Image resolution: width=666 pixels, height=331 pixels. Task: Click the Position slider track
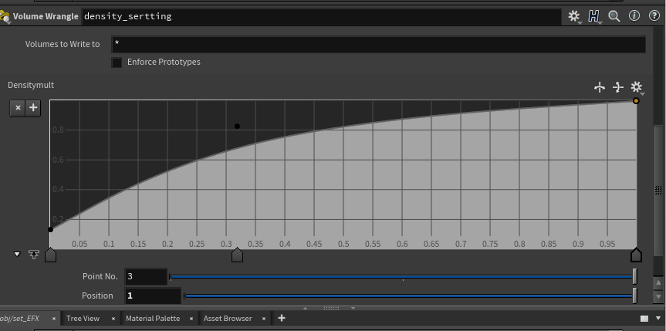(407, 296)
